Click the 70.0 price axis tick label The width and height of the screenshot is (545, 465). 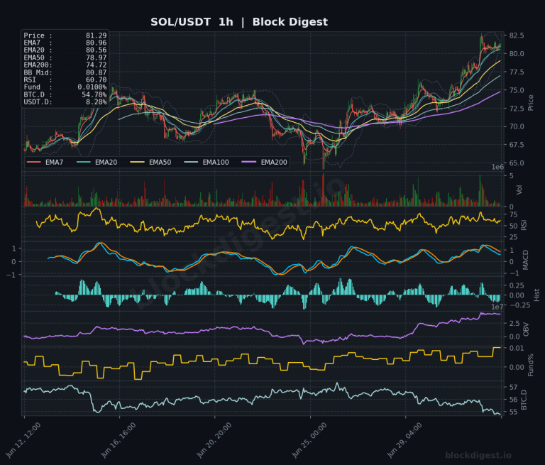517,126
